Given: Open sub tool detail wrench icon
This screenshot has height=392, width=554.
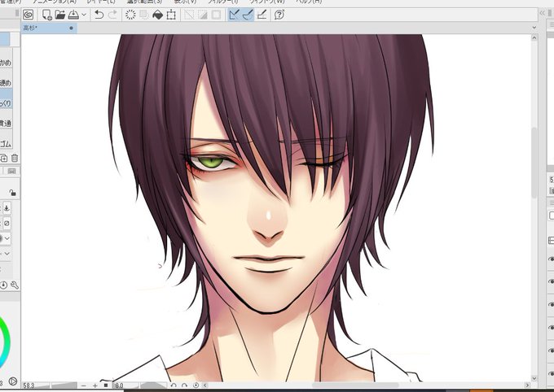Looking at the screenshot, I should coord(15,285).
